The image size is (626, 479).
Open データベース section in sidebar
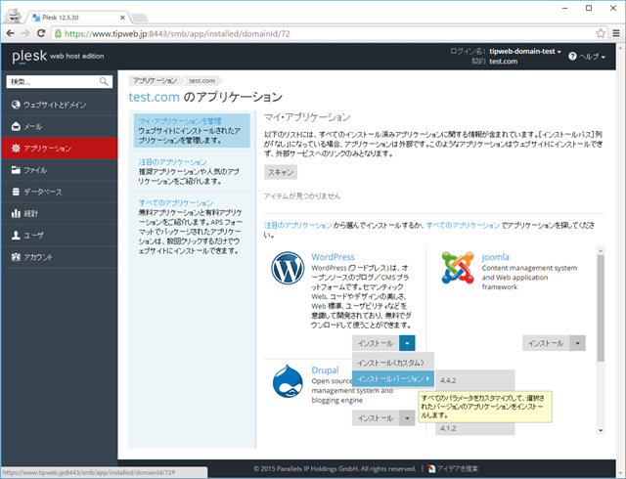(x=59, y=192)
